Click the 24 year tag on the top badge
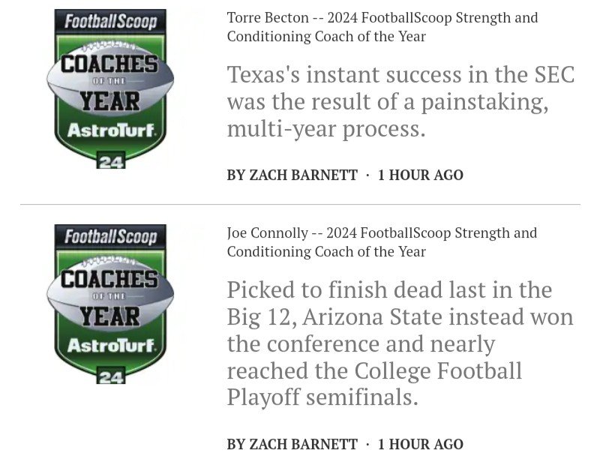This screenshot has height=459, width=600. coord(110,160)
